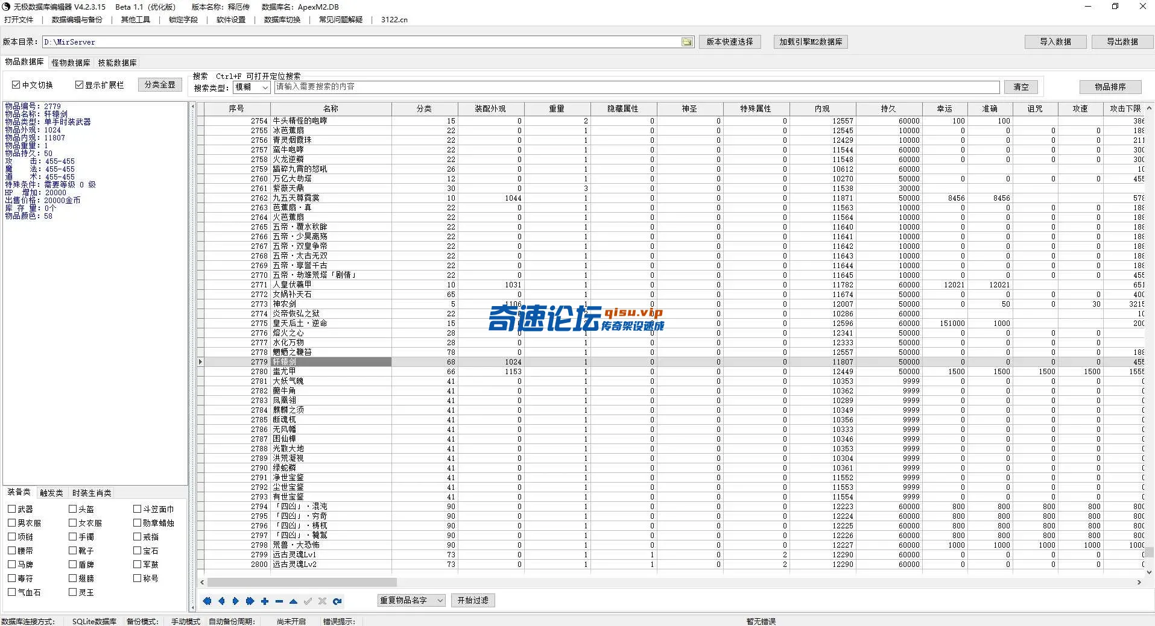
Task: Check the 宝石 filter box
Action: pos(138,551)
